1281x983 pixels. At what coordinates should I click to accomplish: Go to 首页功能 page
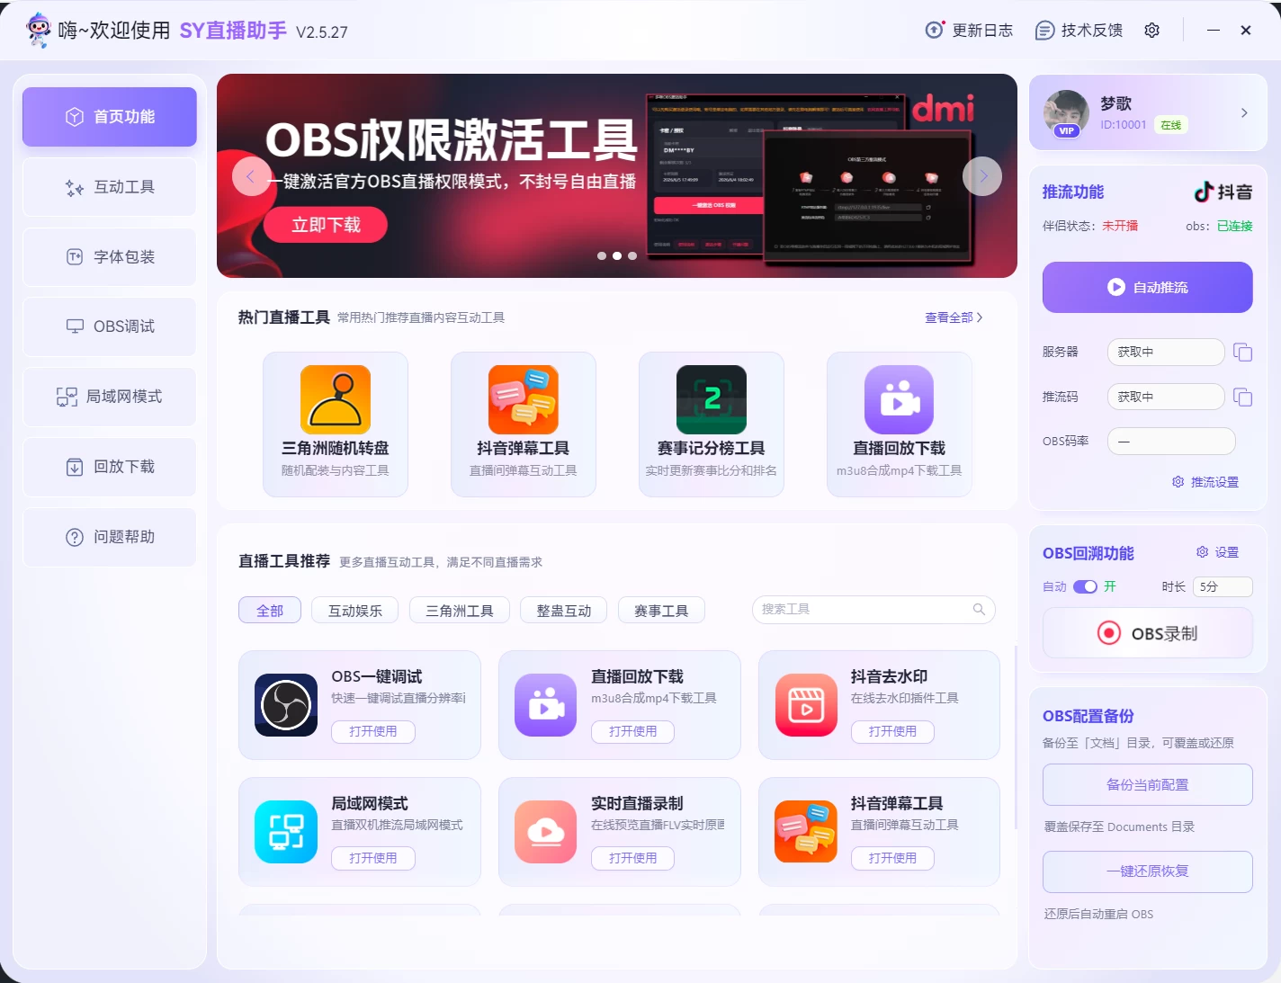pyautogui.click(x=110, y=117)
